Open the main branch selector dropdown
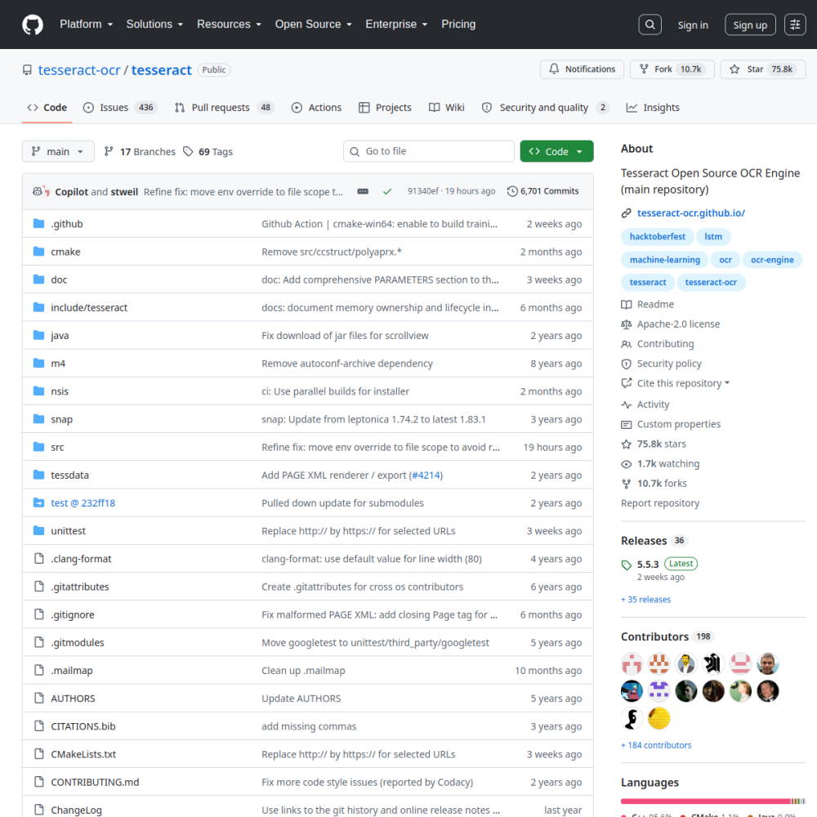817x817 pixels. tap(58, 151)
